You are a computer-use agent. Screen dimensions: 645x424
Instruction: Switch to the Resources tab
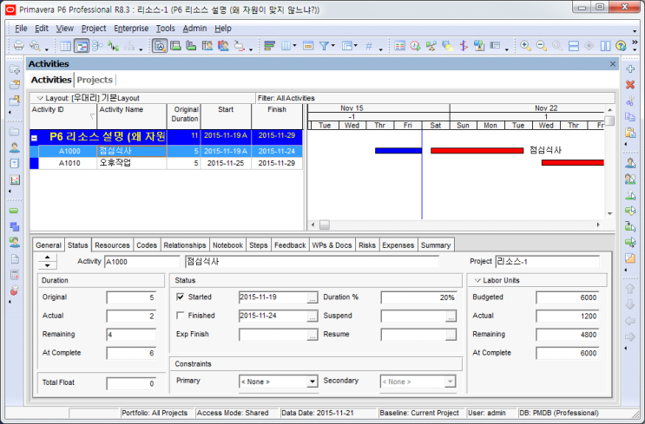tap(112, 245)
